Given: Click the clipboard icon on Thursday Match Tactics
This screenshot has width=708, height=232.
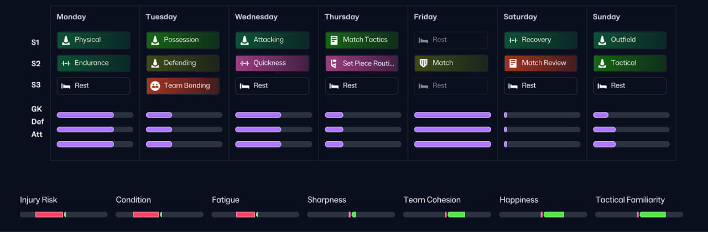Looking at the screenshot, I should (x=334, y=40).
